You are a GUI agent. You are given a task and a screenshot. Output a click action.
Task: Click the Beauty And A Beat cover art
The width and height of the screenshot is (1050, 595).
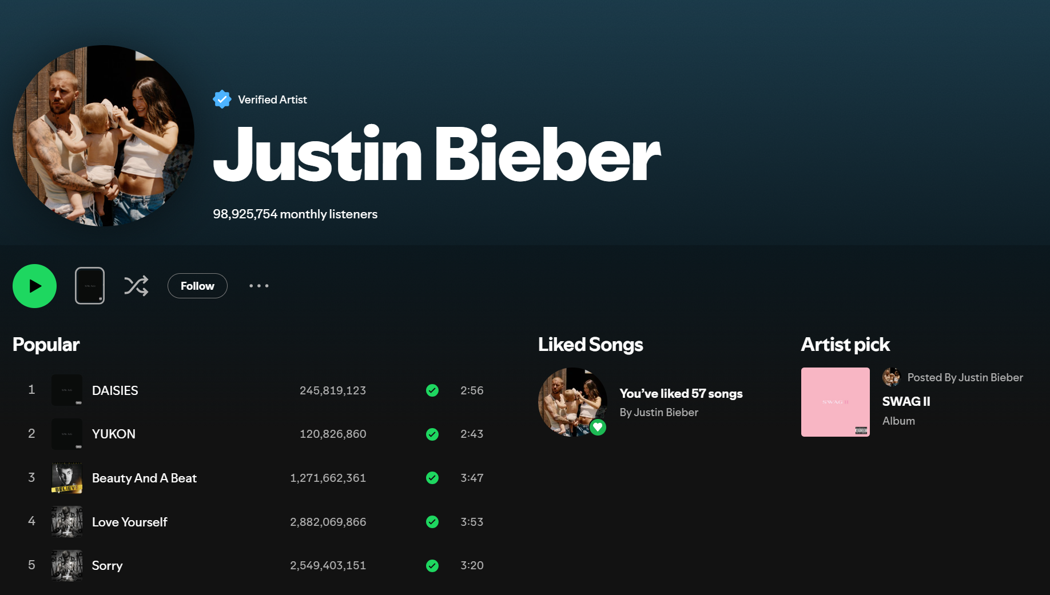67,478
